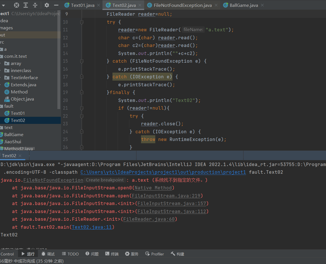Click the Expand All icon in project panel
This screenshot has height=264, width=326.
click(26, 5)
